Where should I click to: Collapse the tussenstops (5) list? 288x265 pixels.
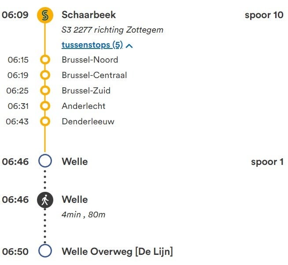click(x=92, y=45)
